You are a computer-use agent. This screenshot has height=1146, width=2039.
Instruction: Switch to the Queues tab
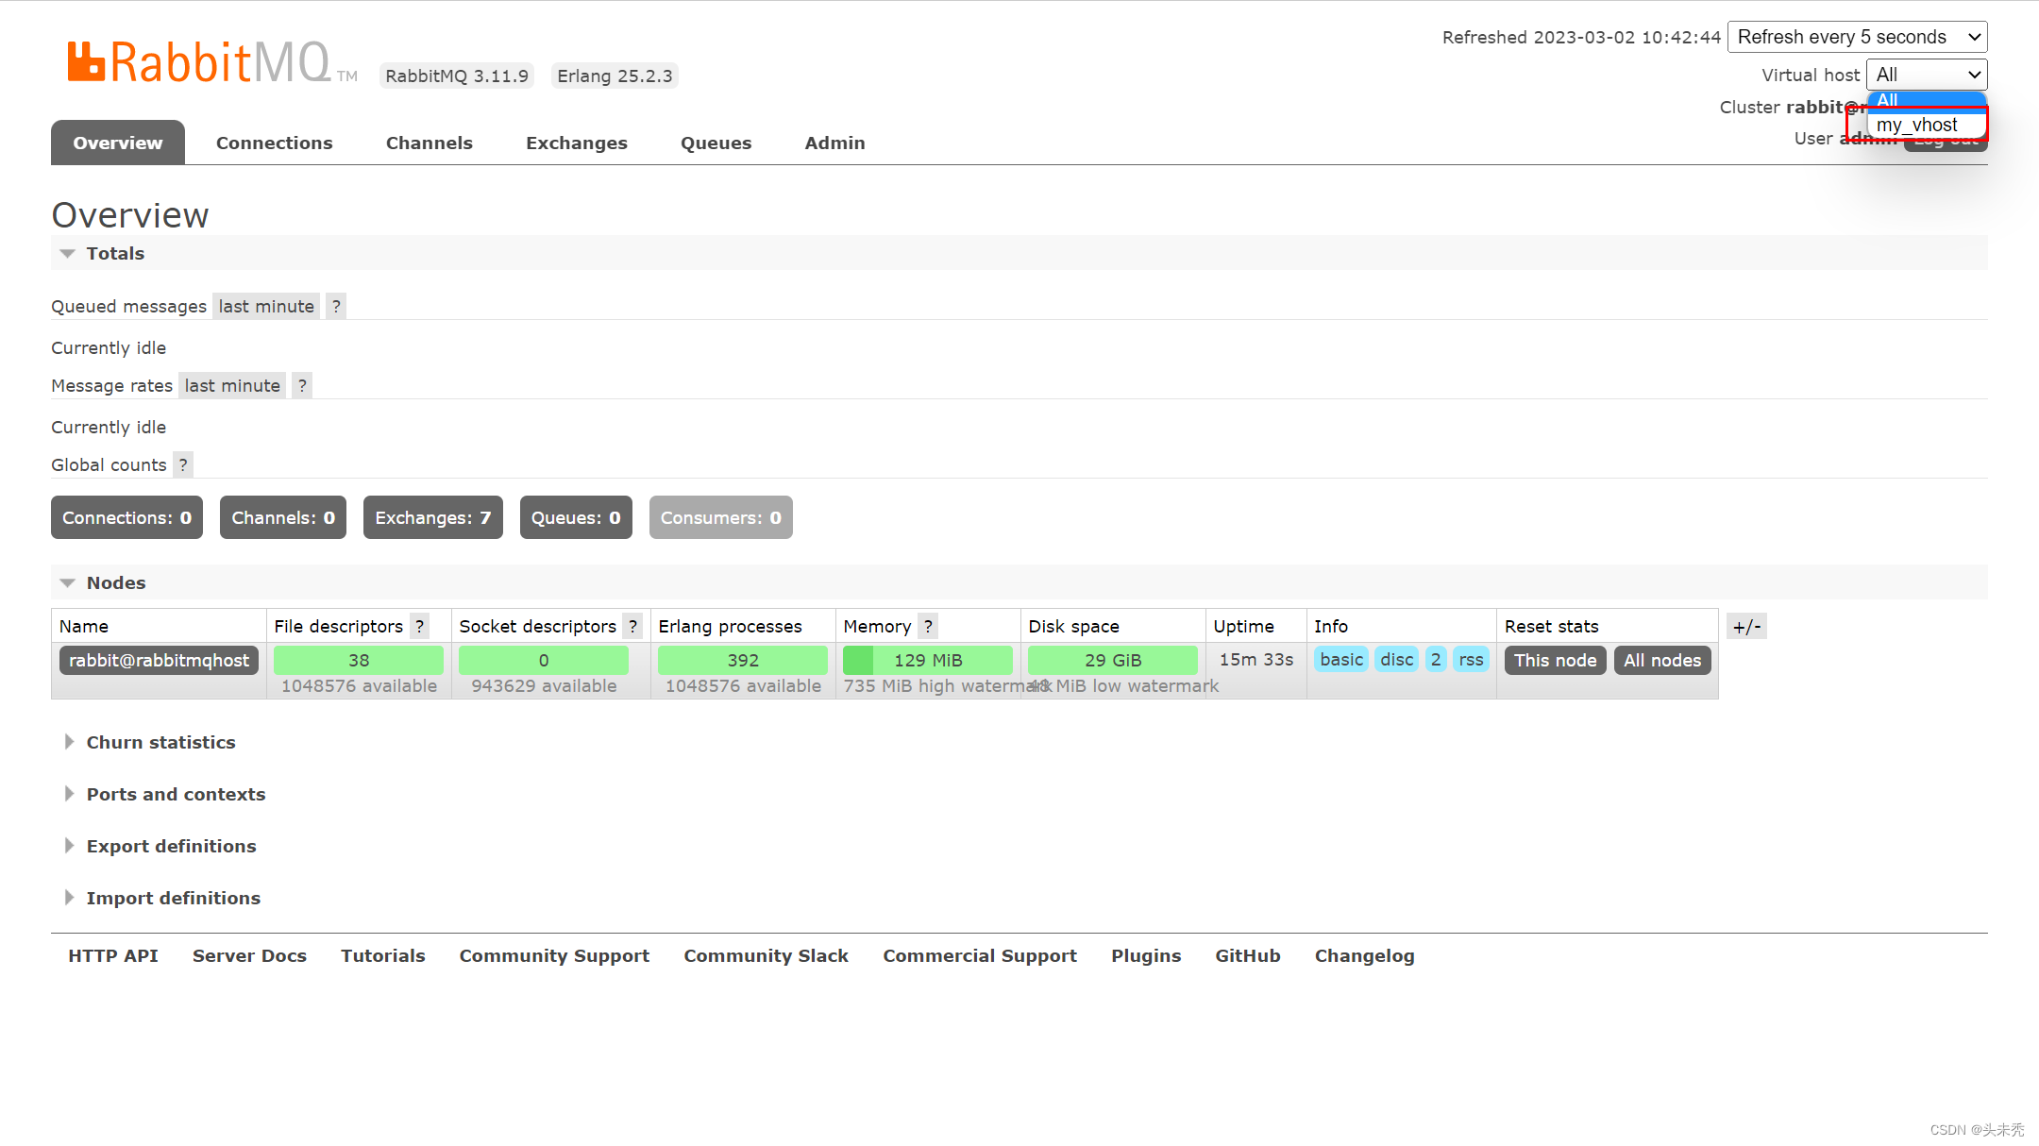[716, 143]
